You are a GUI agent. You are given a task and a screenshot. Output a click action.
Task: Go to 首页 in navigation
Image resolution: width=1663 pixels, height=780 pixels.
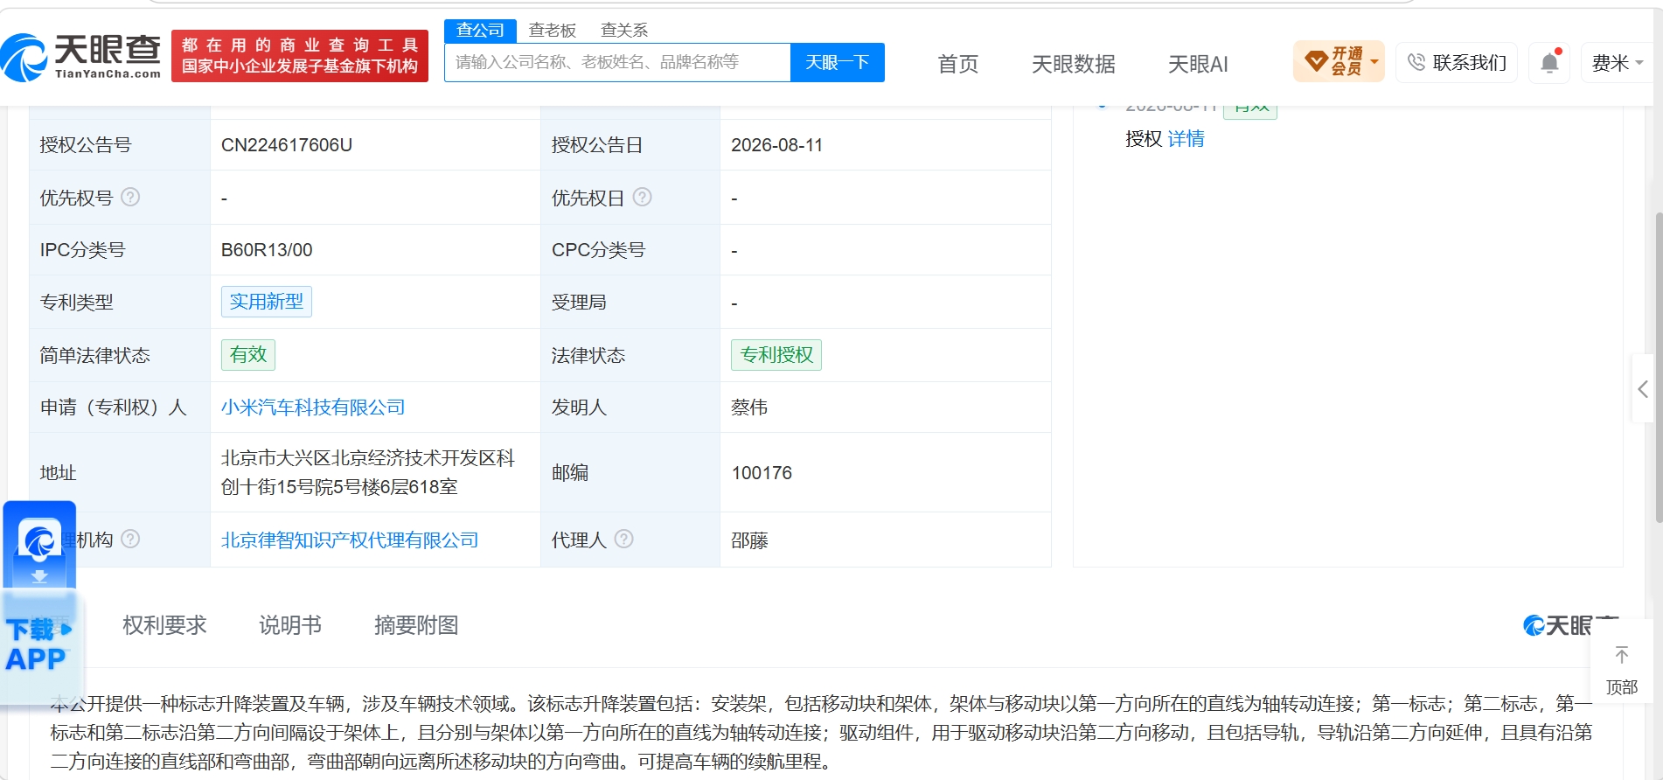pos(957,64)
